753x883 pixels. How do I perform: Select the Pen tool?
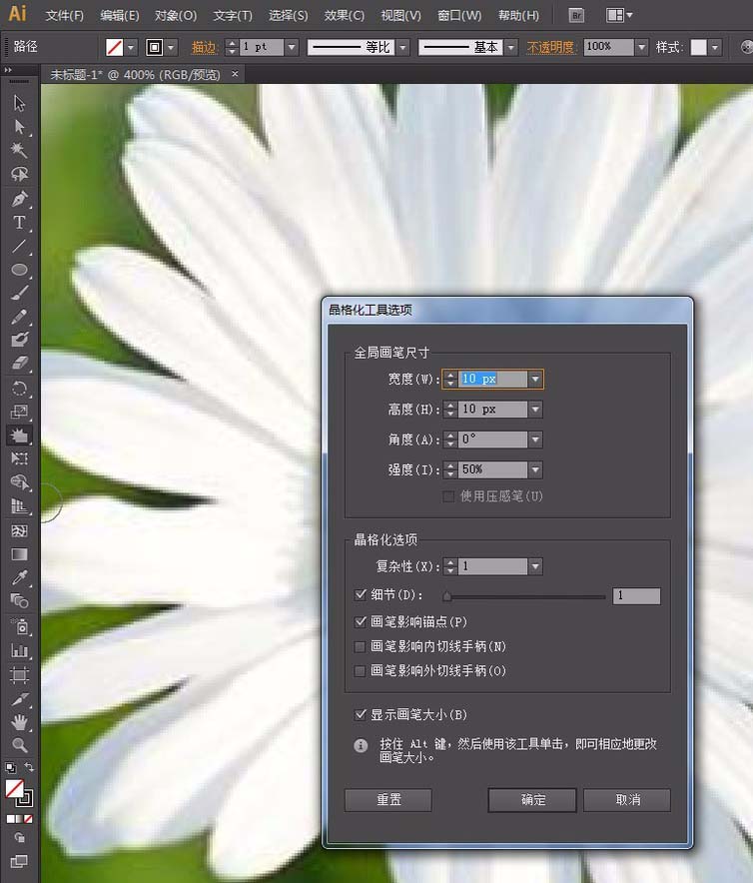click(19, 199)
